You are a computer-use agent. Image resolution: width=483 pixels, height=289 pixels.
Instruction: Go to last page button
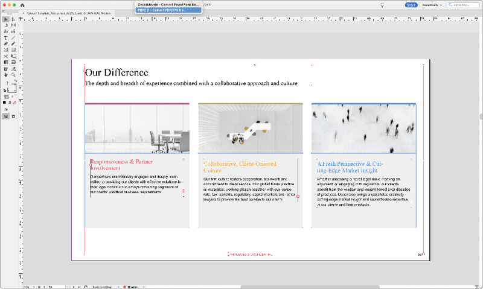click(x=79, y=287)
